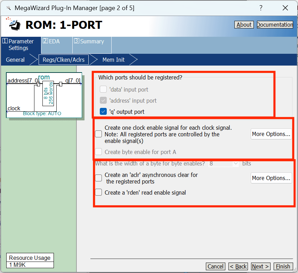Uncheck the 'q' output port checkbox

(103, 112)
